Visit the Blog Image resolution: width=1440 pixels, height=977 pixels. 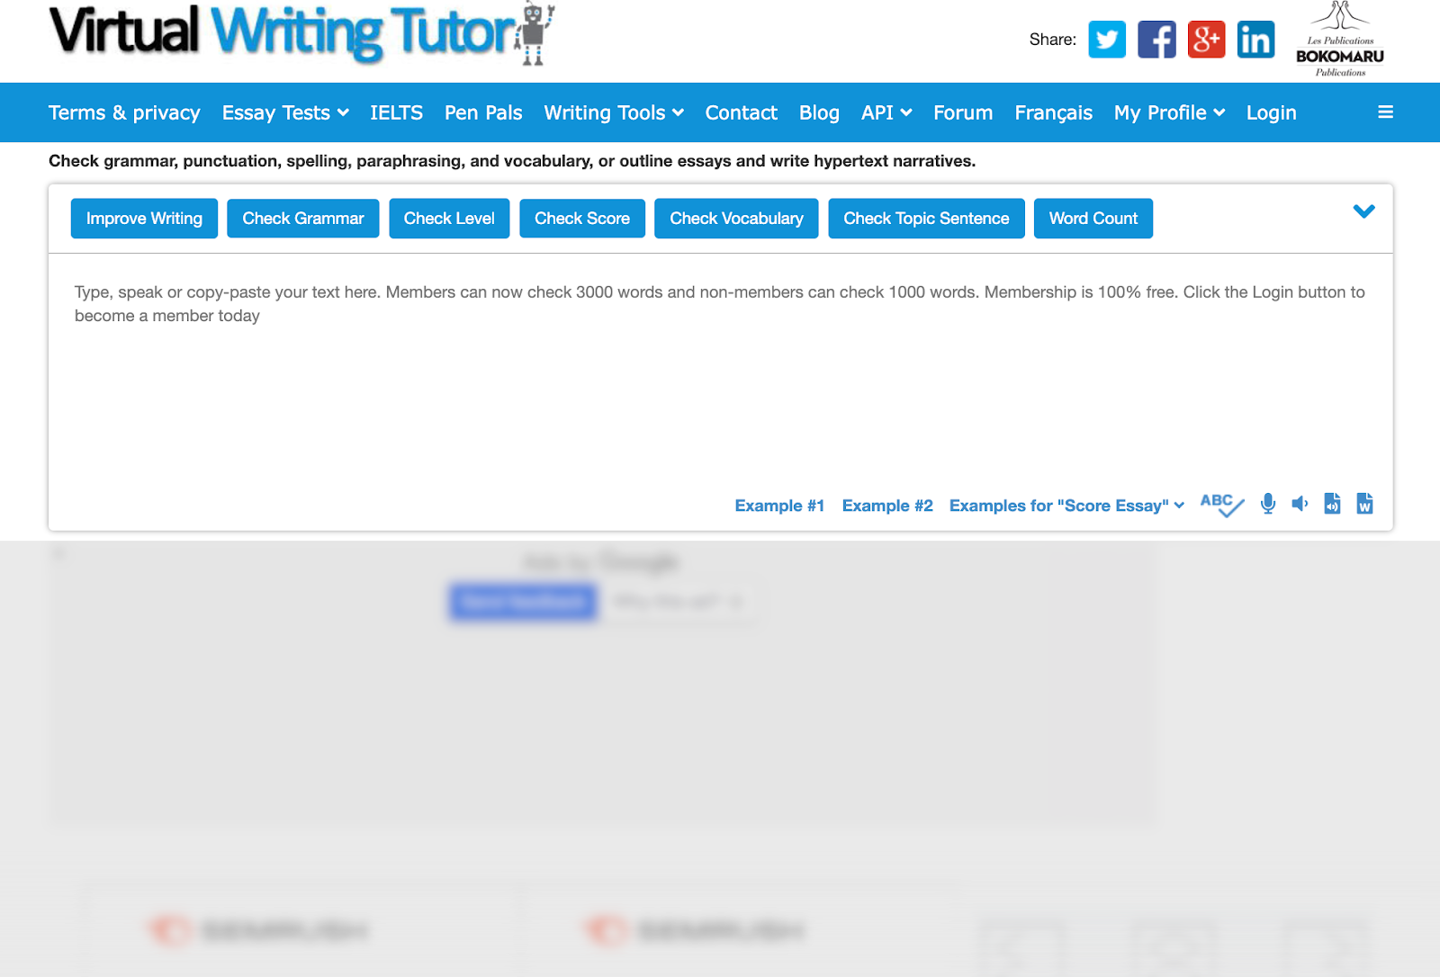[819, 112]
